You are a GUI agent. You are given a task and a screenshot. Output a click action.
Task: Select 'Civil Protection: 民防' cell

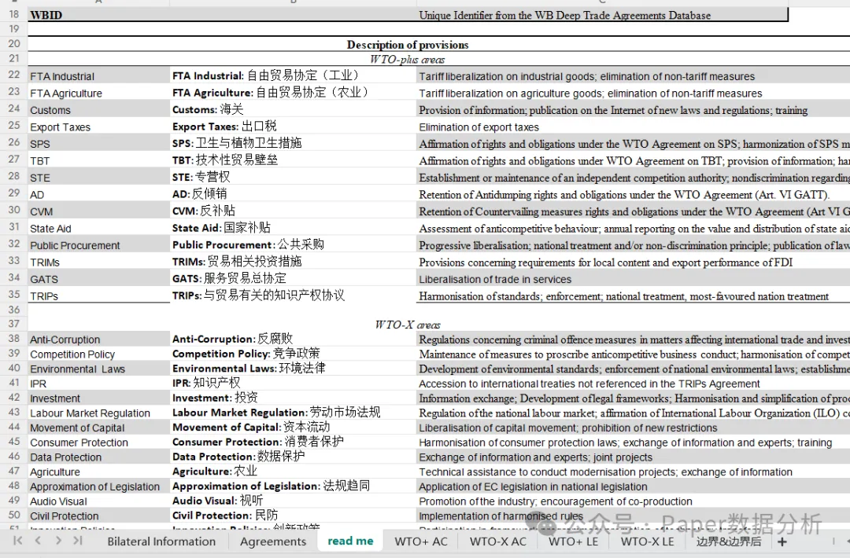293,516
